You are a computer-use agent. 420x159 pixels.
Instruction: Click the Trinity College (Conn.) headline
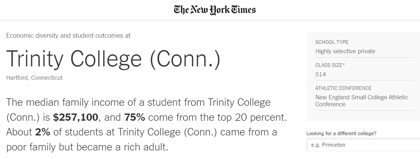(x=113, y=58)
